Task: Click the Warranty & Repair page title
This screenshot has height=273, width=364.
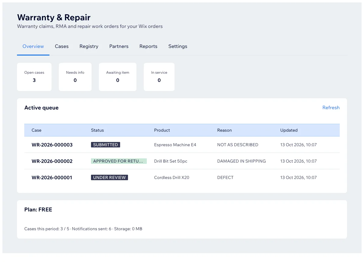Action: [54, 17]
